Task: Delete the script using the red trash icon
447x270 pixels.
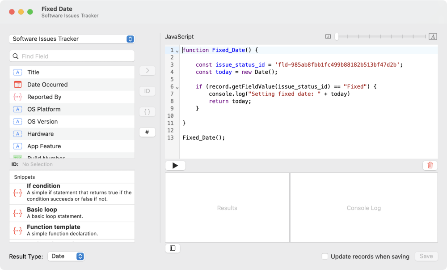Action: pyautogui.click(x=430, y=165)
